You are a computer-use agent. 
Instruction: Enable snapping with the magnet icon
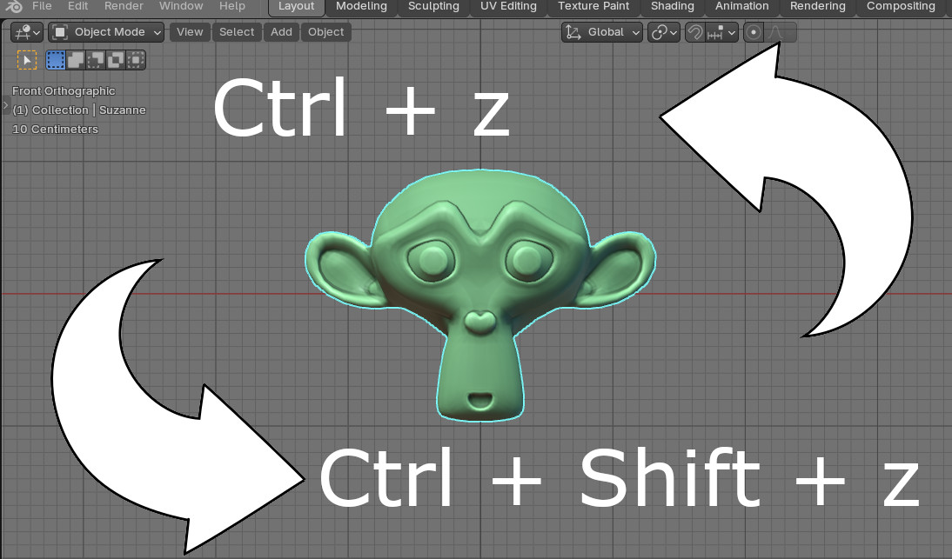coord(694,32)
